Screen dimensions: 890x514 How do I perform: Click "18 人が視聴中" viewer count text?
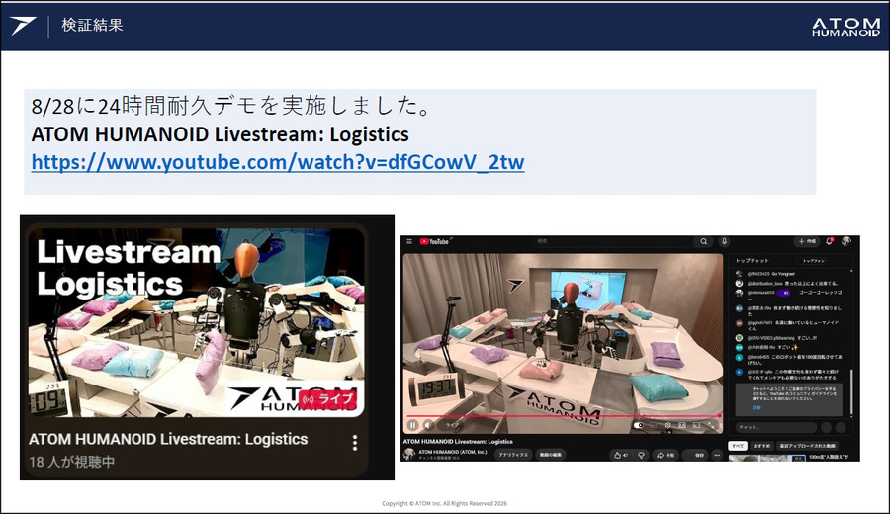pos(72,462)
